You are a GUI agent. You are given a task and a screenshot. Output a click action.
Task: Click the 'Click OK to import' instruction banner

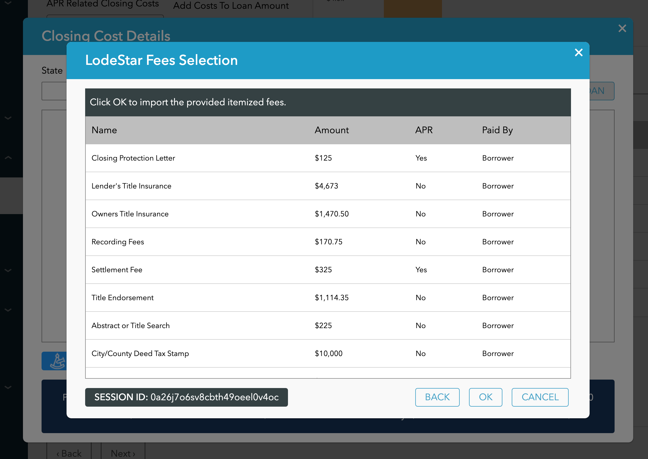click(x=328, y=102)
